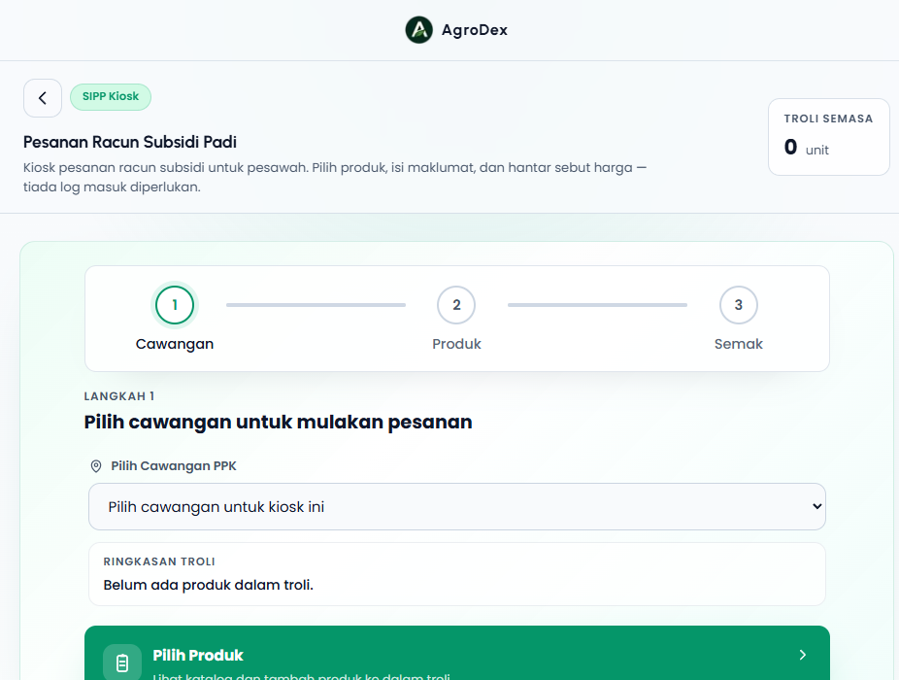
Task: Click the Pilih cawangan untuk mulakan pesanan heading
Action: point(278,422)
